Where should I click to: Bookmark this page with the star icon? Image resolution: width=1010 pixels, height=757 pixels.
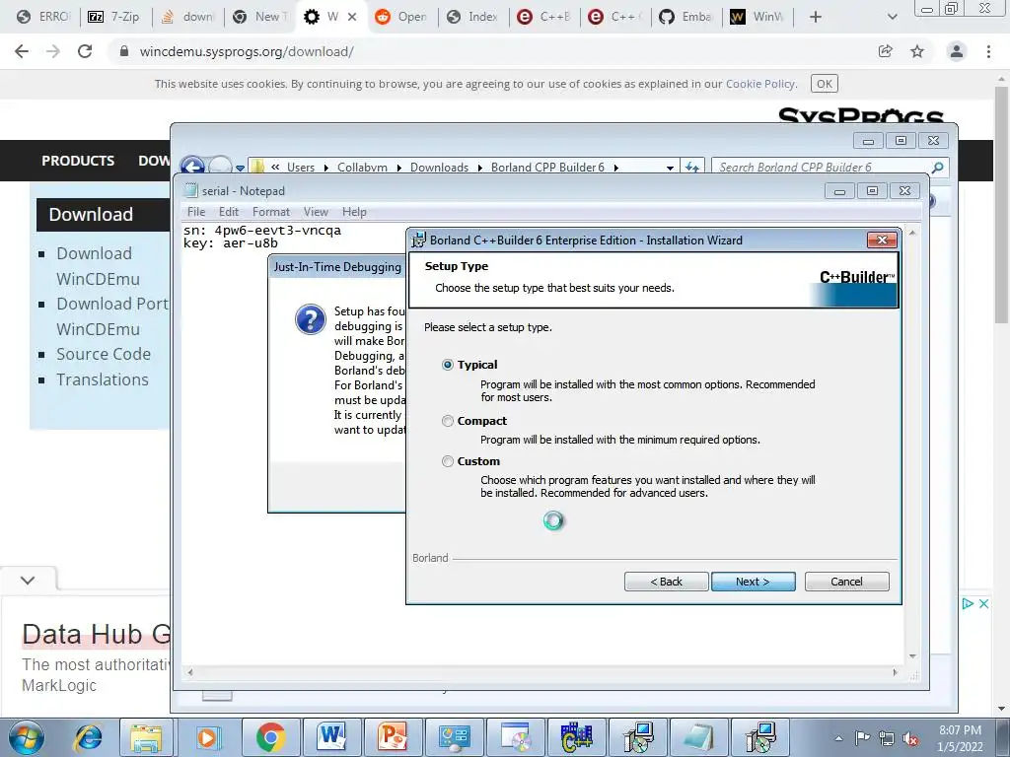(917, 51)
